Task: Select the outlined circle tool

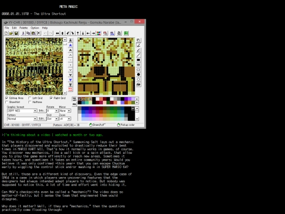Action: click(x=138, y=79)
